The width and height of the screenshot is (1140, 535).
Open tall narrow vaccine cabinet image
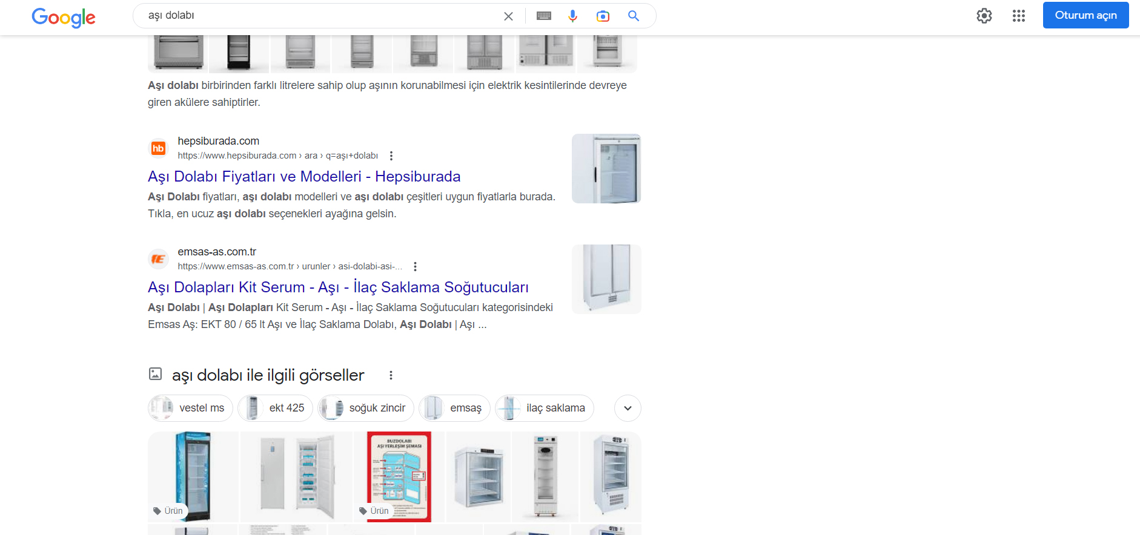click(x=545, y=477)
